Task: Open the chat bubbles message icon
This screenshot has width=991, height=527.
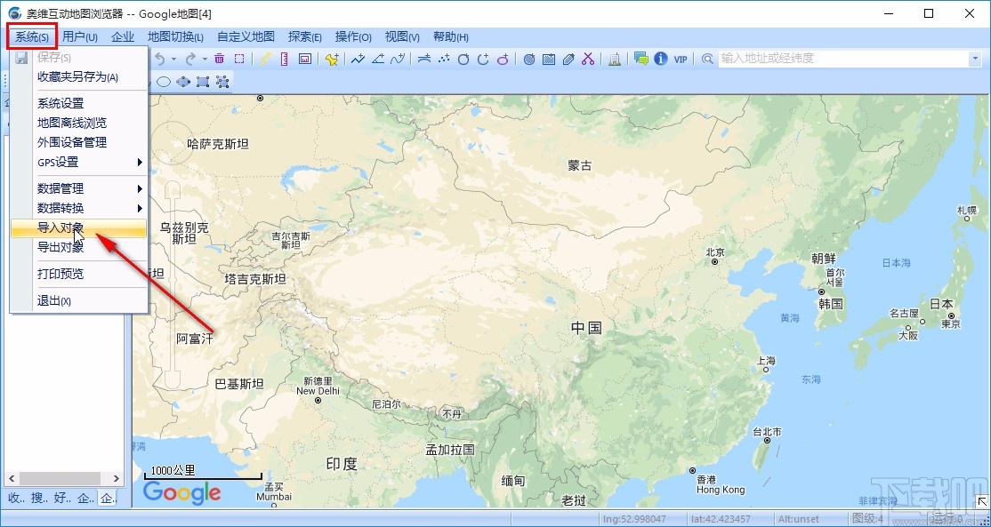Action: (641, 59)
